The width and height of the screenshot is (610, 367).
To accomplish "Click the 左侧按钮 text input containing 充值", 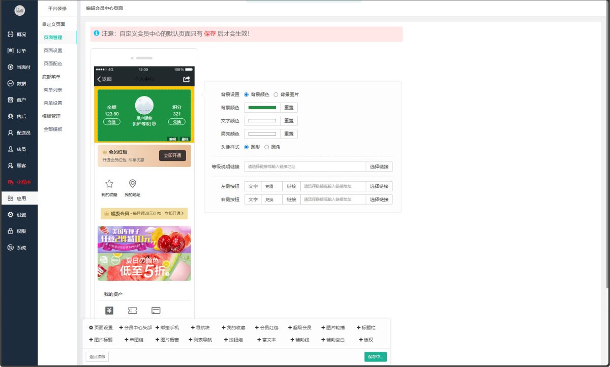I will pos(272,186).
